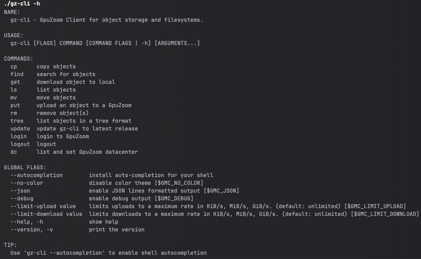Screen dimensions: 421x259
Task: Click the '--no-color' flag text
Action: click(x=27, y=183)
